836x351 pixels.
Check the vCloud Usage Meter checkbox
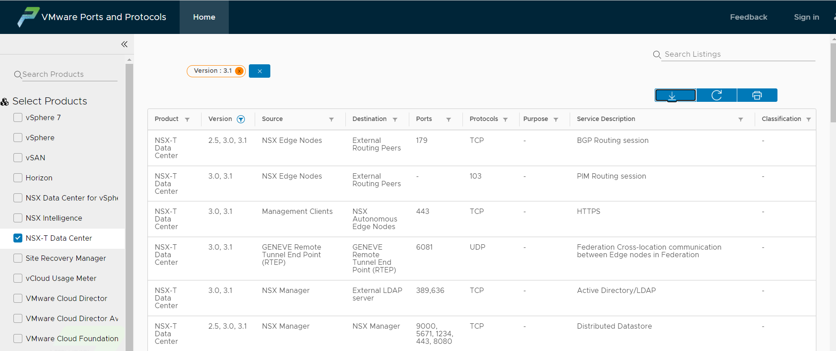[18, 278]
